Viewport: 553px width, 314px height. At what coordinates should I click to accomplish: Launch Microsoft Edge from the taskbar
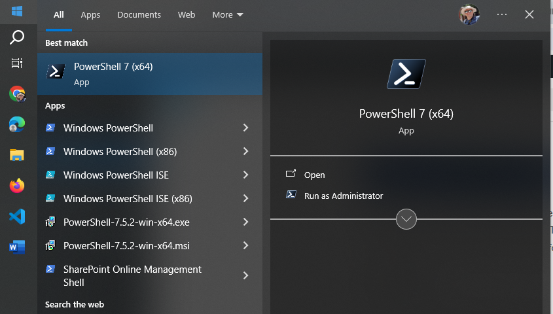click(17, 124)
